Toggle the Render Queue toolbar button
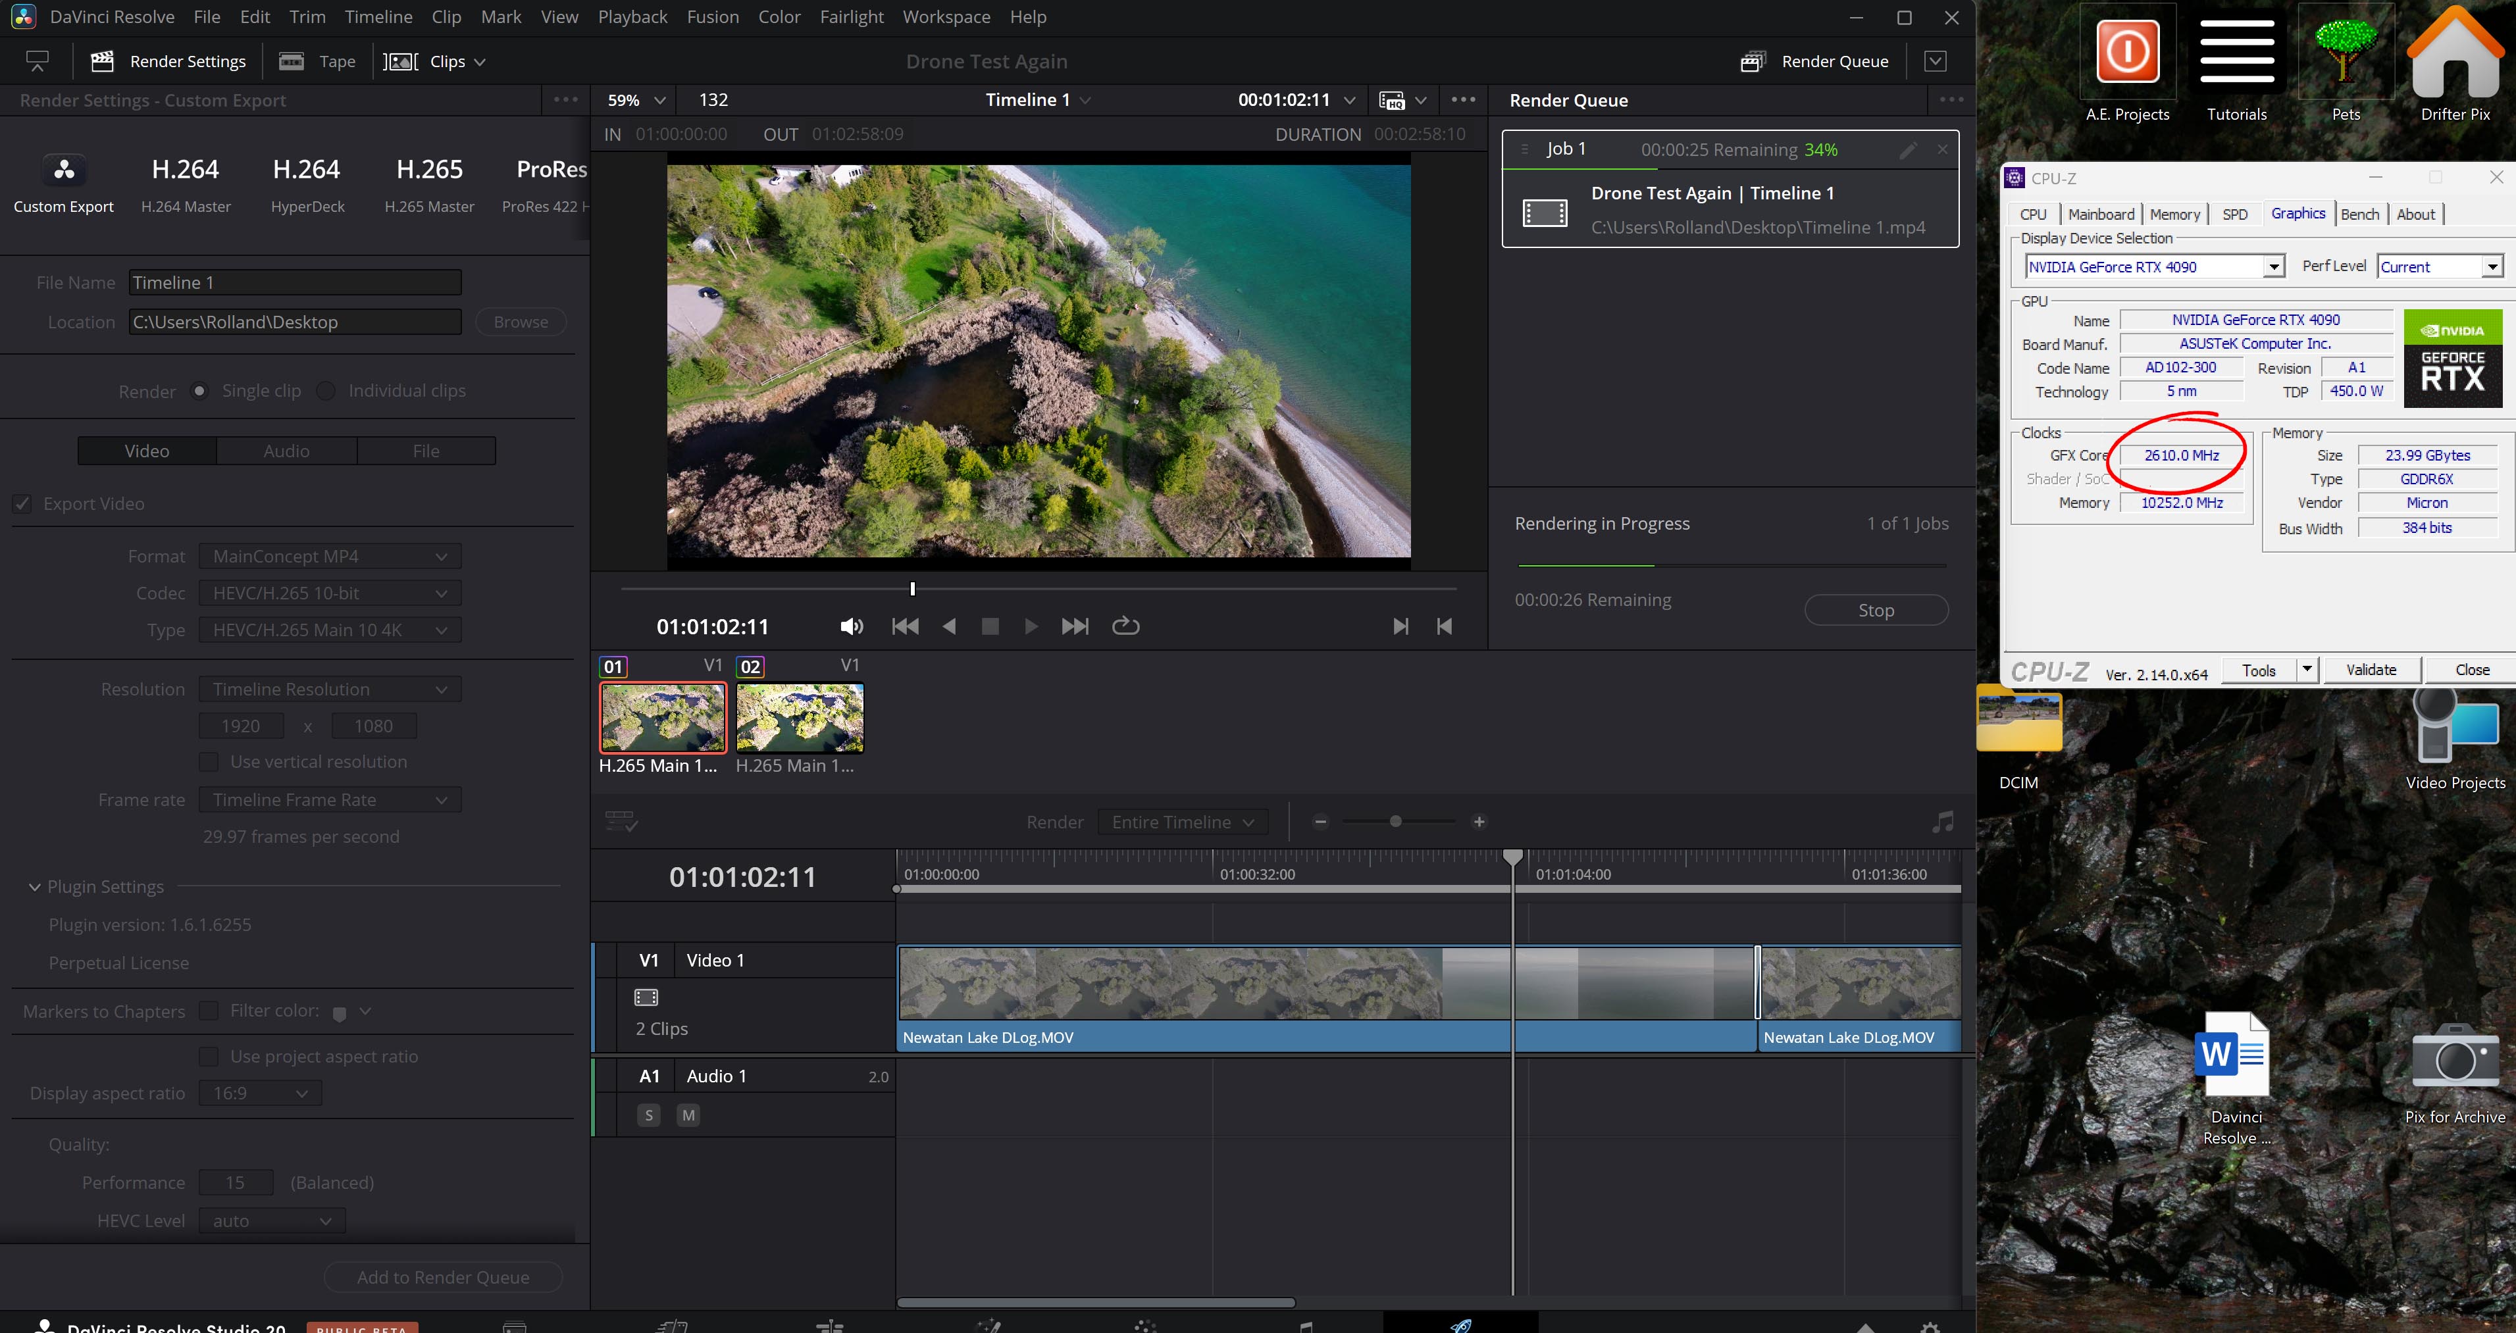Viewport: 2516px width, 1333px height. 1816,62
